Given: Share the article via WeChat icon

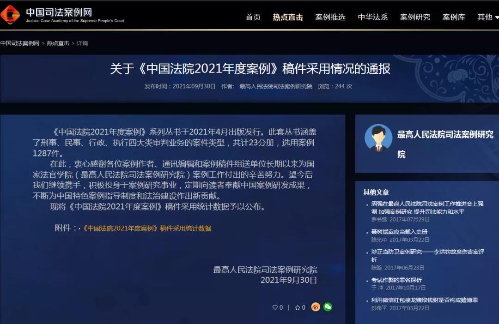Looking at the screenshot, I should point(328,307).
